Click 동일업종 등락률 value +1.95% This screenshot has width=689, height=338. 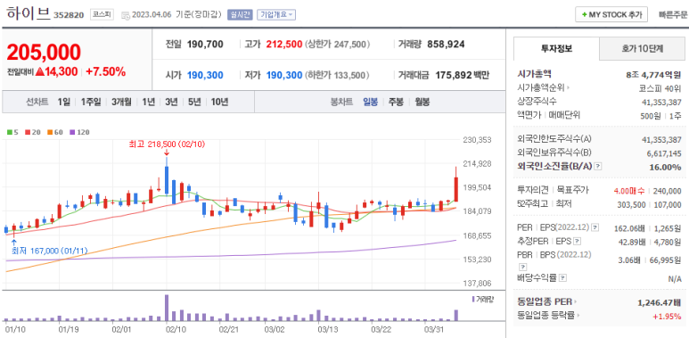[x=667, y=316]
